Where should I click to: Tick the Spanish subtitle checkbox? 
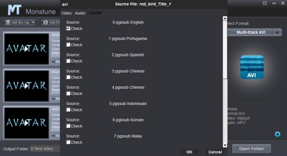click(x=68, y=61)
